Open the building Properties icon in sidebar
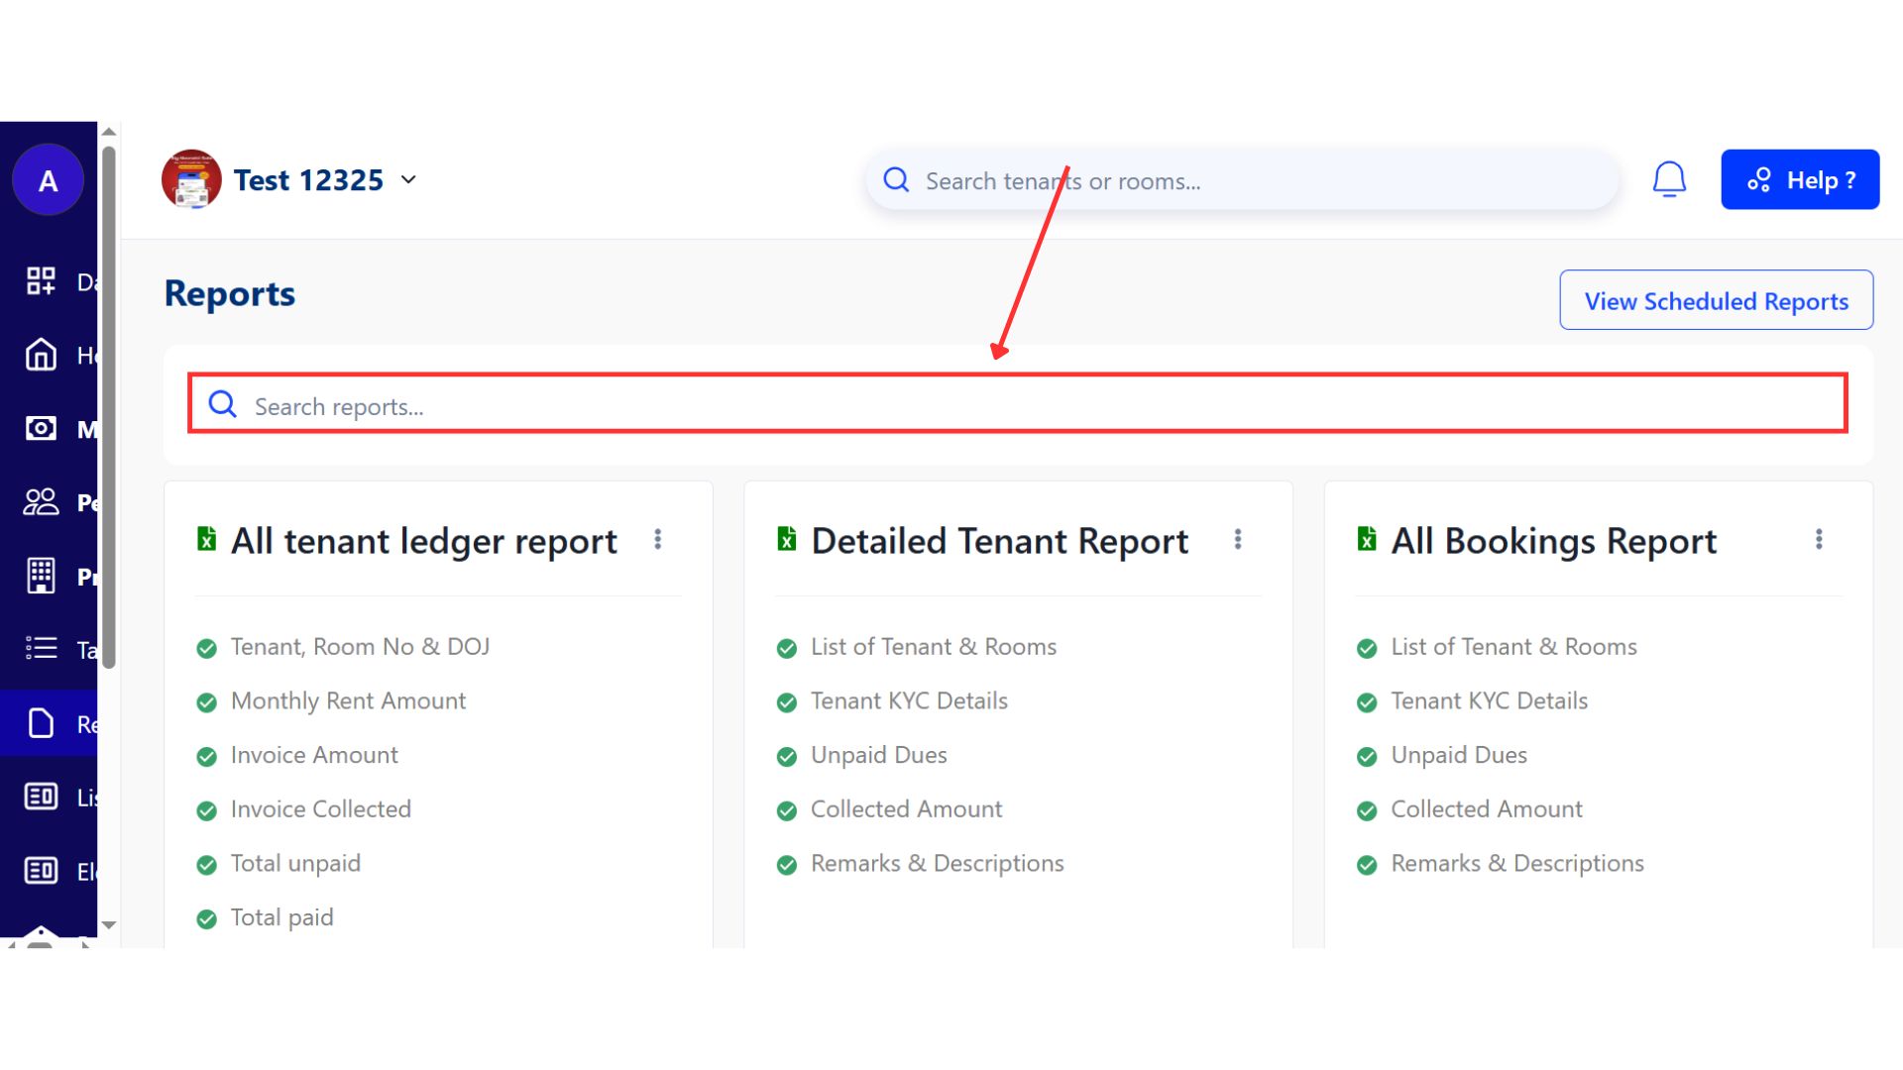Image resolution: width=1903 pixels, height=1070 pixels. tap(41, 576)
